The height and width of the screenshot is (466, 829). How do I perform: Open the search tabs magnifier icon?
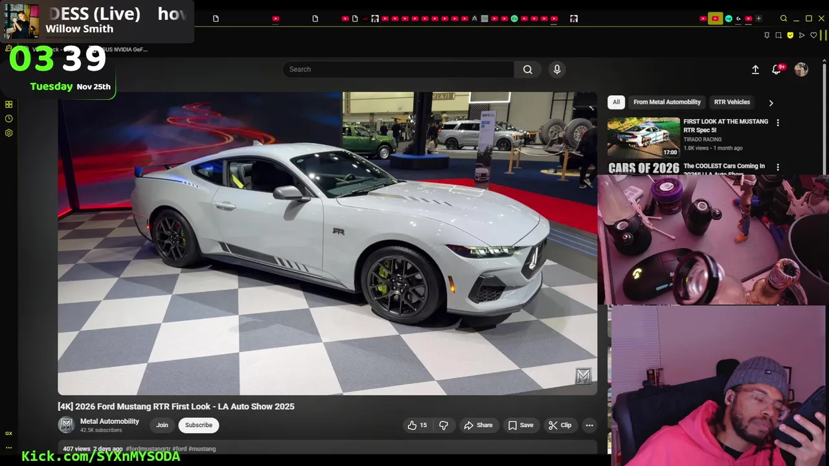tap(783, 19)
